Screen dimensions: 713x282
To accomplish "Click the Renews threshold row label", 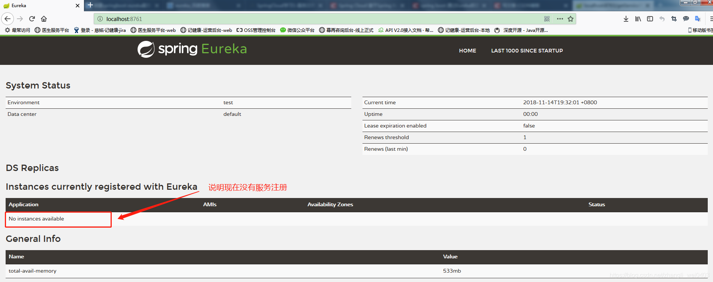I will pyautogui.click(x=386, y=137).
